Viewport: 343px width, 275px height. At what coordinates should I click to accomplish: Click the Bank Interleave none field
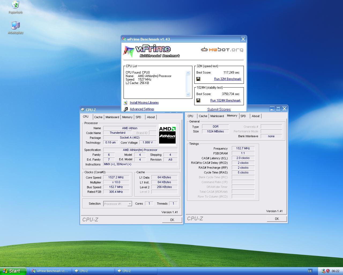click(271, 136)
